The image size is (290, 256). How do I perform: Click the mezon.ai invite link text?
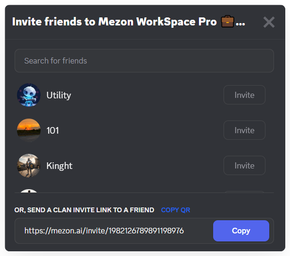[x=104, y=231]
